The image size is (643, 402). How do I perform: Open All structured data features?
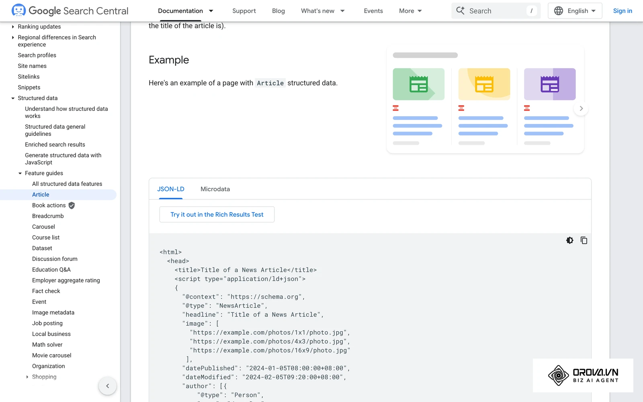(x=67, y=184)
